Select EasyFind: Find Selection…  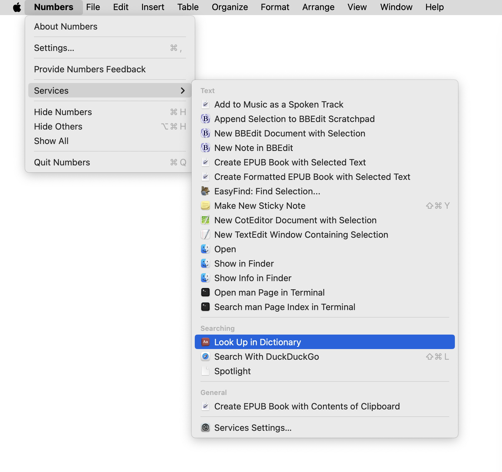pos(325,191)
